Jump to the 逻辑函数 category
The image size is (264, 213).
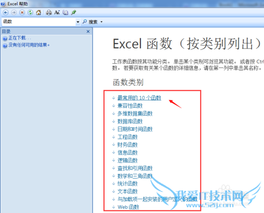(128, 160)
